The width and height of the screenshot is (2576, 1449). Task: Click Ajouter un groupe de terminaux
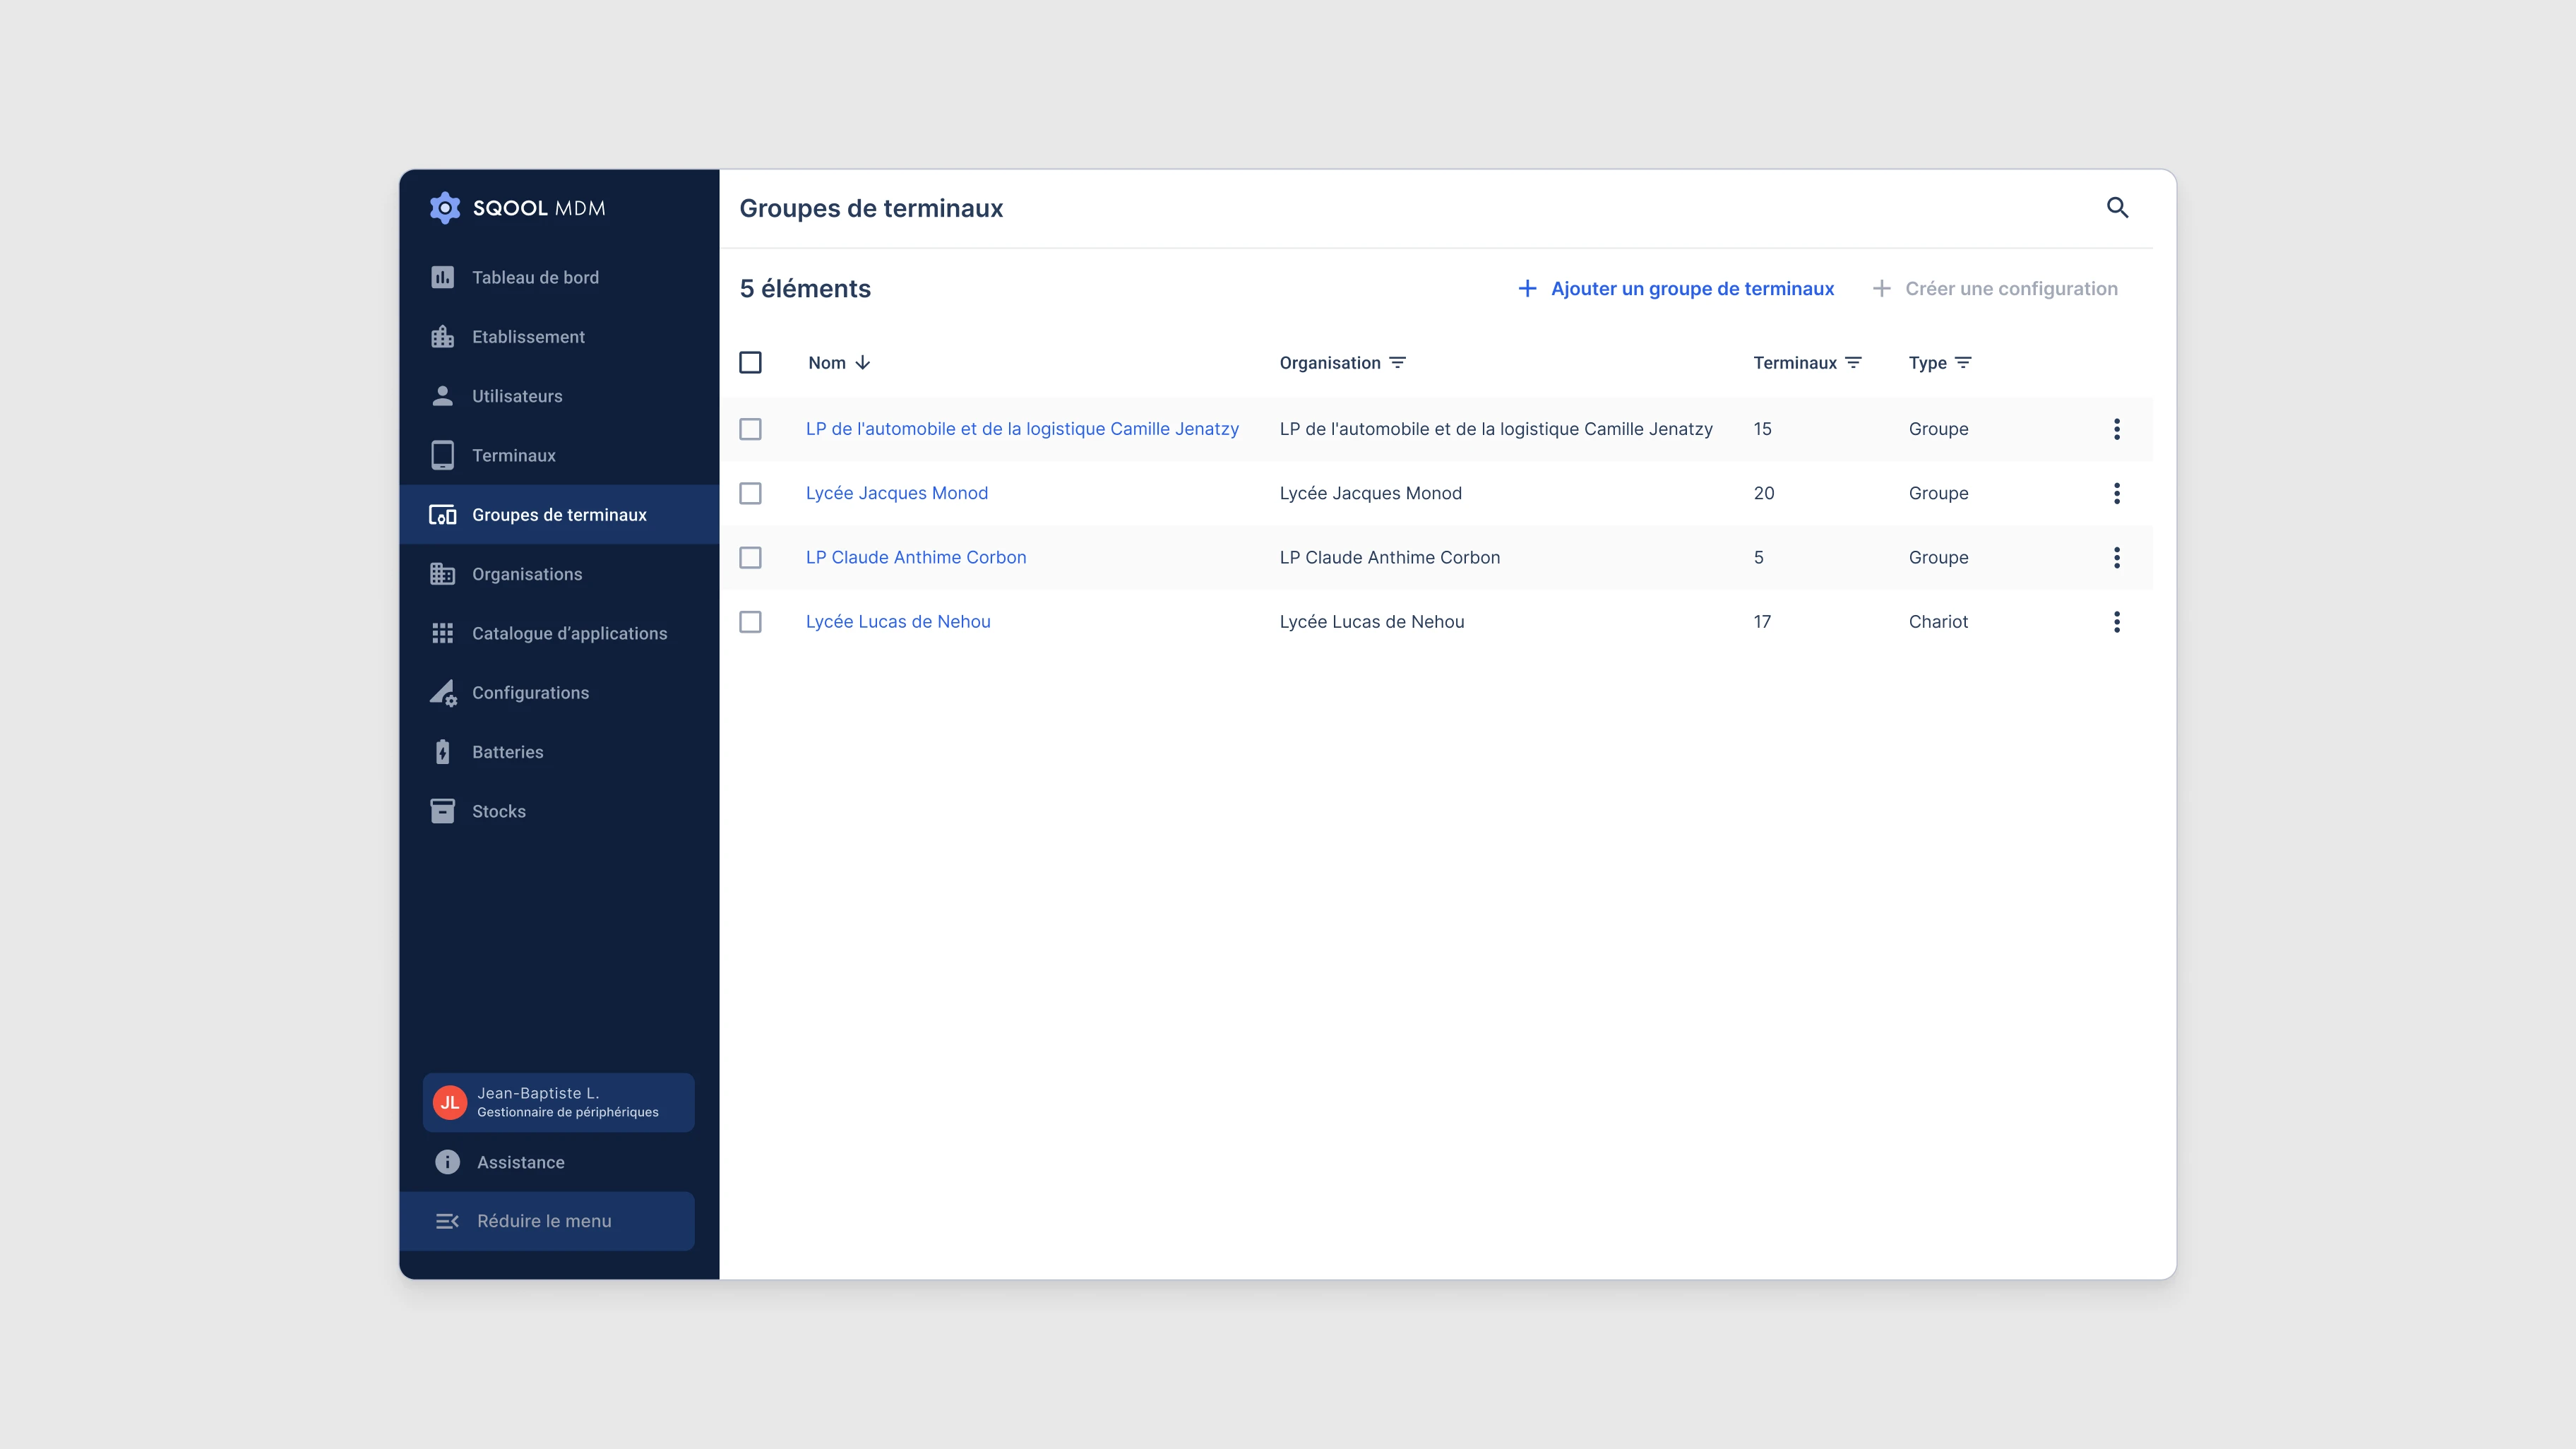(x=1692, y=288)
